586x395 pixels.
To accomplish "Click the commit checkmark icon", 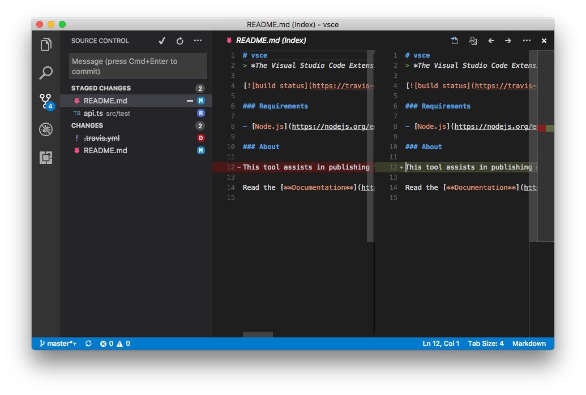I will [162, 41].
